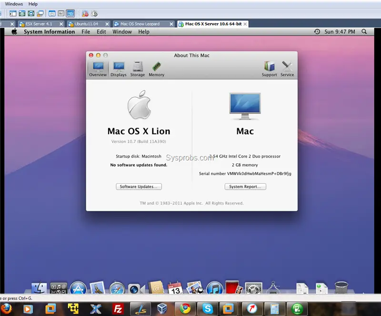Switch to the Ubuntu11.04 VM tab

(86, 24)
